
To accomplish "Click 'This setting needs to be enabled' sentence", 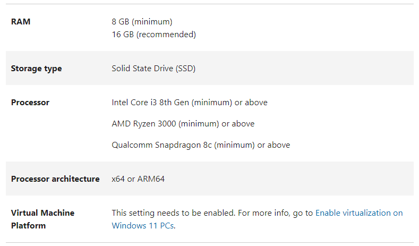I will click(173, 213).
